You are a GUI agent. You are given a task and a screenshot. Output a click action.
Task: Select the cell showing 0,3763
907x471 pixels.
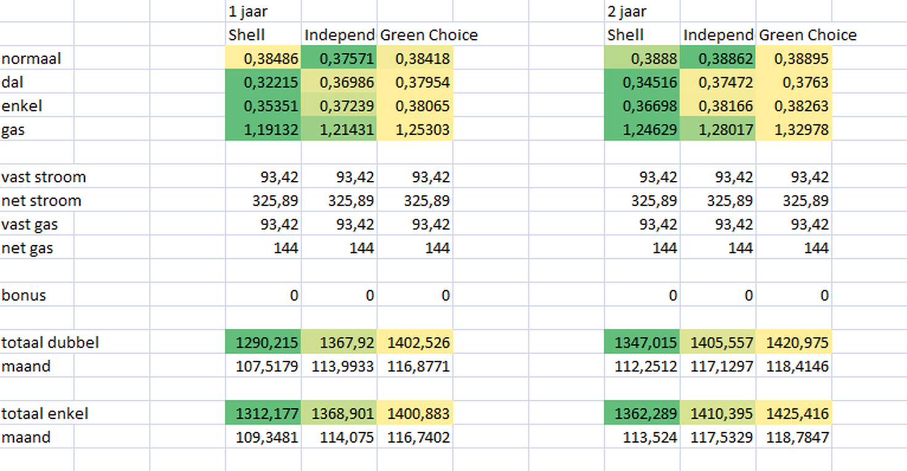[794, 82]
